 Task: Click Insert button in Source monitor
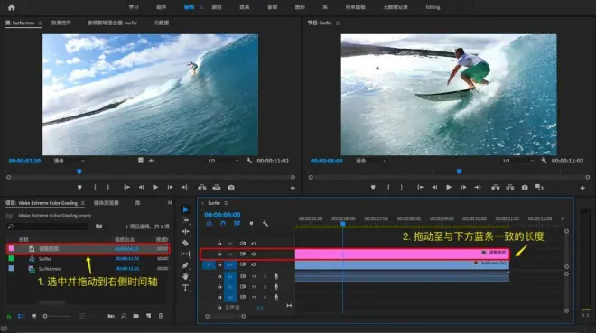202,187
